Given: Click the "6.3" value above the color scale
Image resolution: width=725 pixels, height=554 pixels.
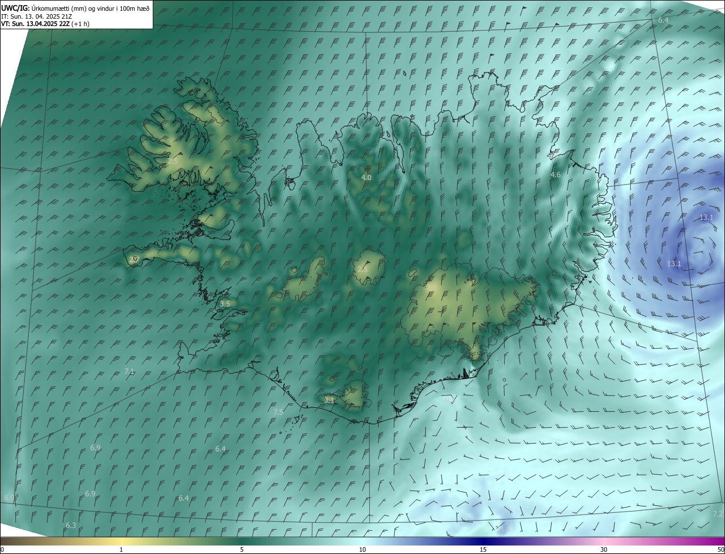Looking at the screenshot, I should 71,526.
